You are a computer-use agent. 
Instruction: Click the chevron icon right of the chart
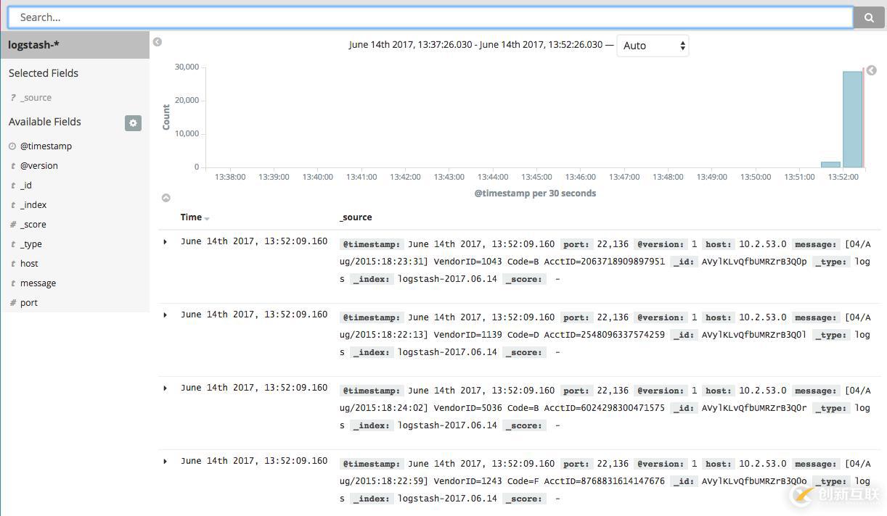871,70
